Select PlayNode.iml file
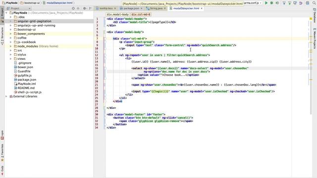This screenshot has height=178, width=317. 25,84
